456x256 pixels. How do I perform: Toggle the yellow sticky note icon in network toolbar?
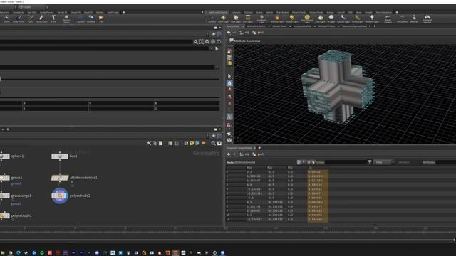(192, 143)
